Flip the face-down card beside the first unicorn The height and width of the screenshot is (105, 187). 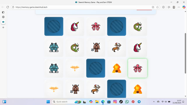click(x=54, y=26)
